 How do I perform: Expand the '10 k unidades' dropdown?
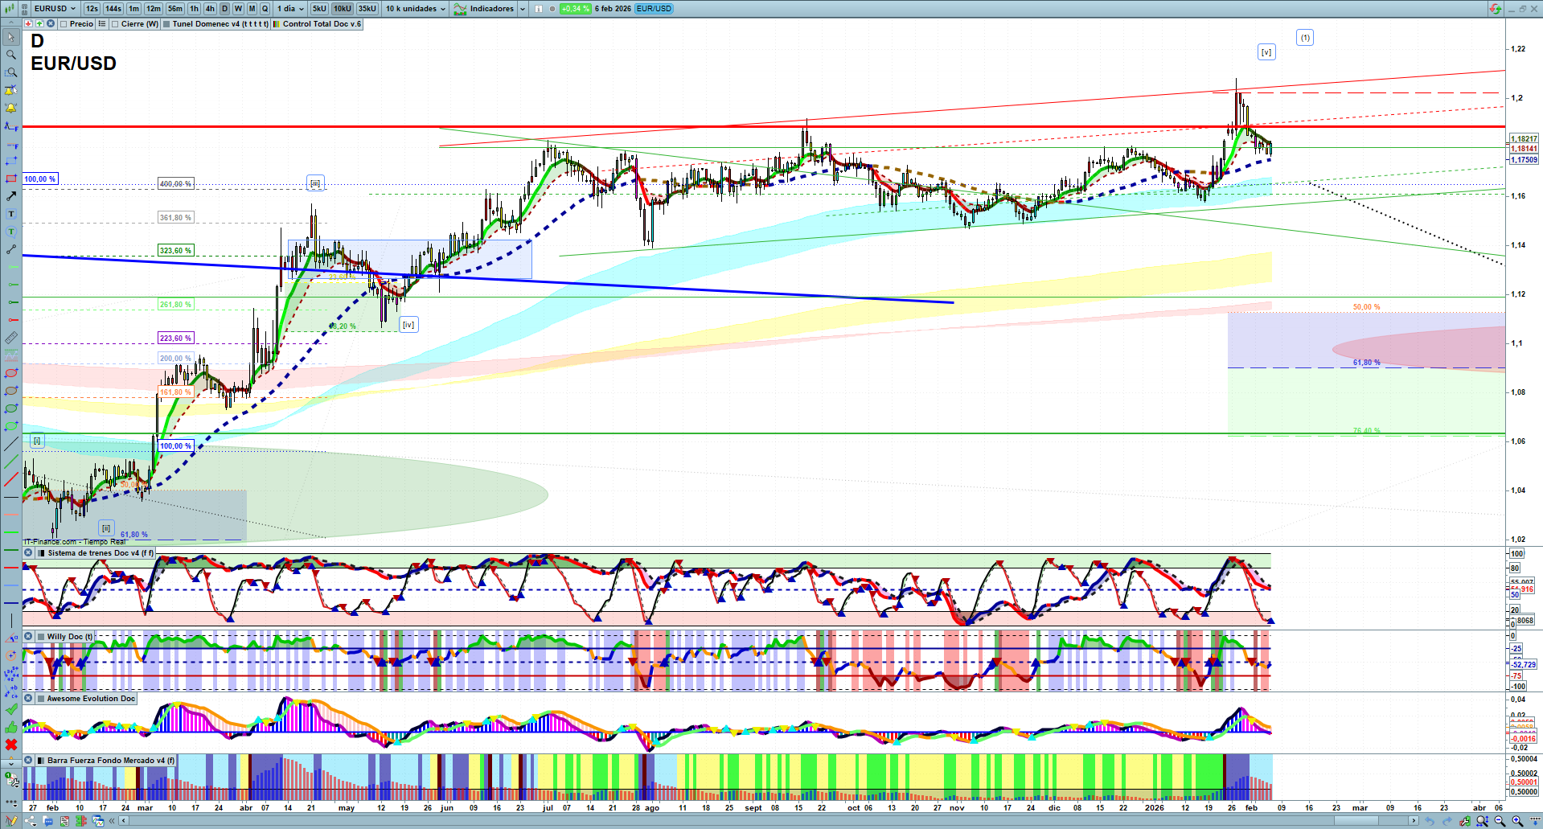click(x=415, y=9)
